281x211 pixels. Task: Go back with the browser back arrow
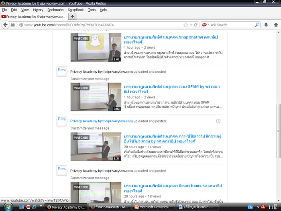click(x=5, y=25)
